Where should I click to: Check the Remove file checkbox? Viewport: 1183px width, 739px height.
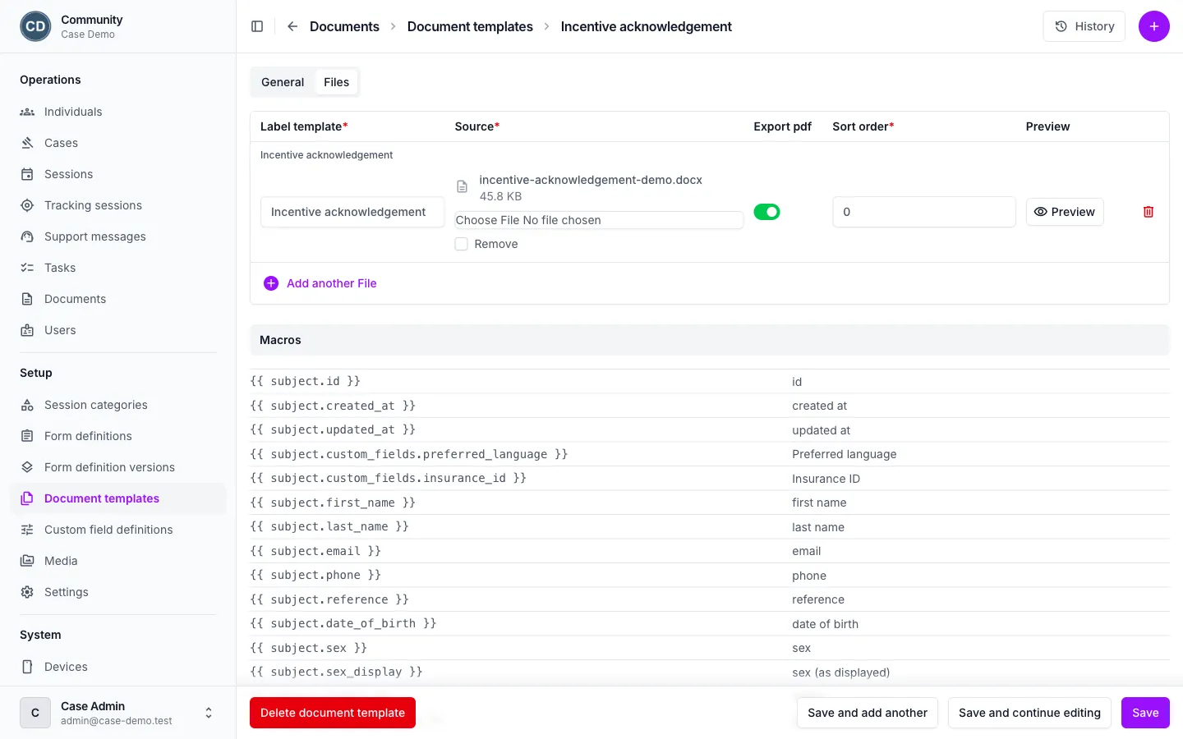tap(462, 244)
